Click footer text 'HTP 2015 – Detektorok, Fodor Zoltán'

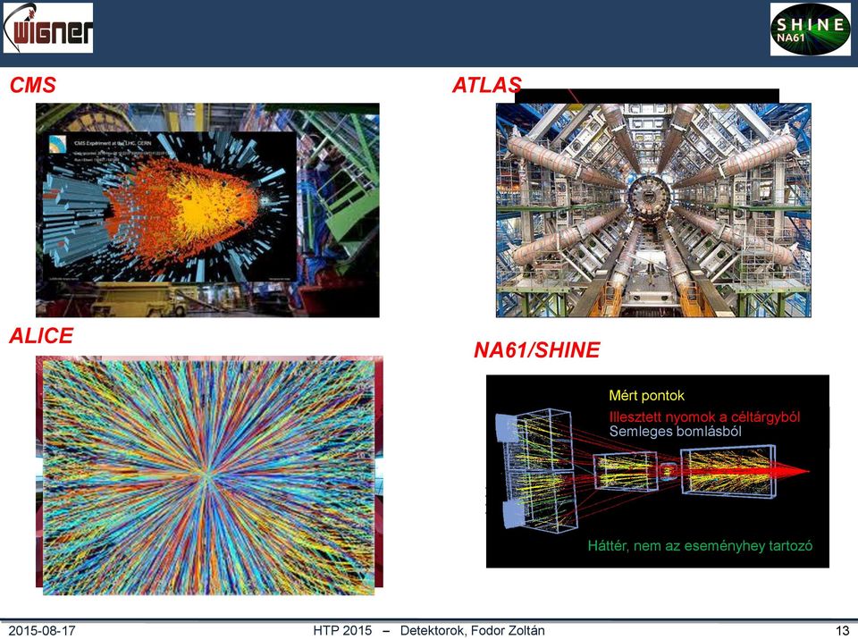pos(429,630)
